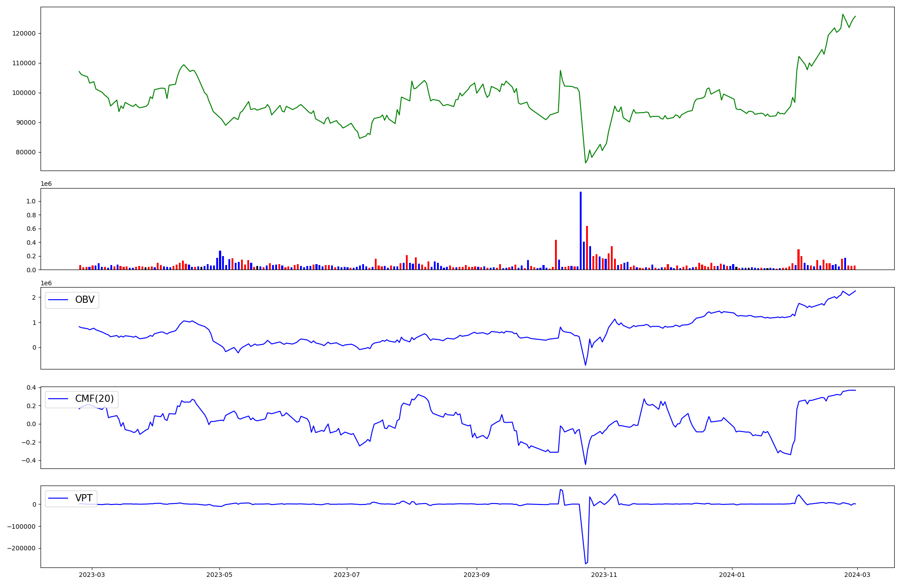Click the -200000 VPT axis label
This screenshot has width=901, height=585.
[x=21, y=548]
